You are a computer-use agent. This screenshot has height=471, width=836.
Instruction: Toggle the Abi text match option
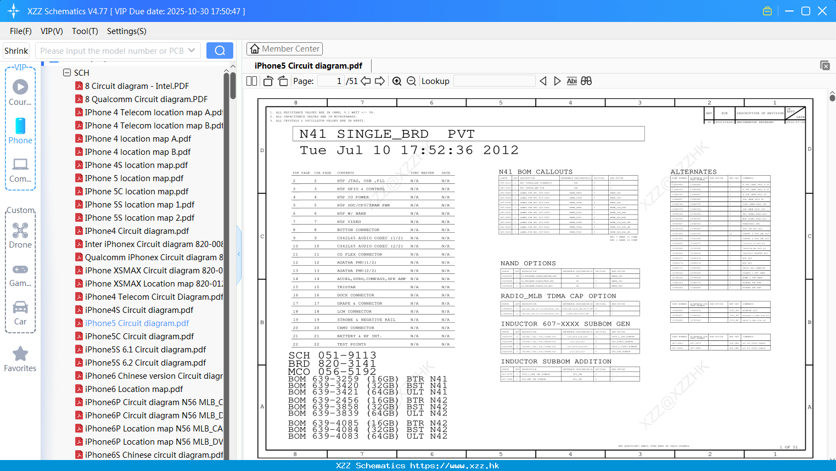[572, 81]
